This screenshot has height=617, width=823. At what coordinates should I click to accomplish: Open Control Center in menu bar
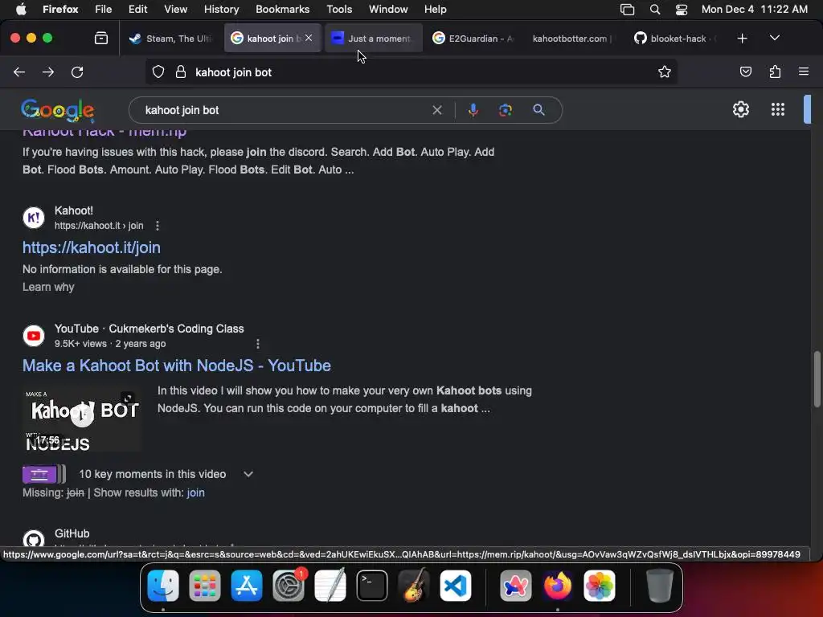click(682, 10)
